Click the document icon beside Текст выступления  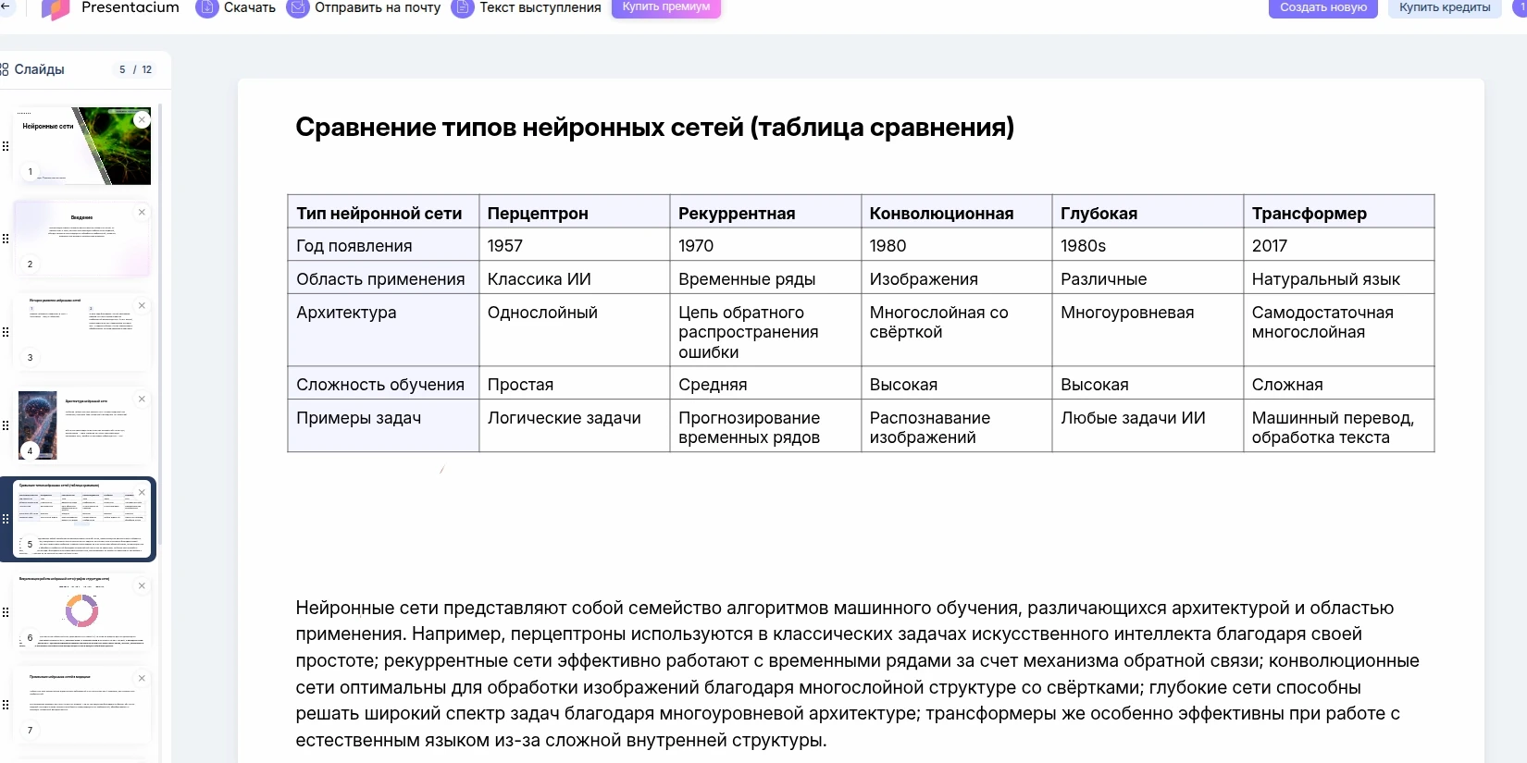pos(462,8)
